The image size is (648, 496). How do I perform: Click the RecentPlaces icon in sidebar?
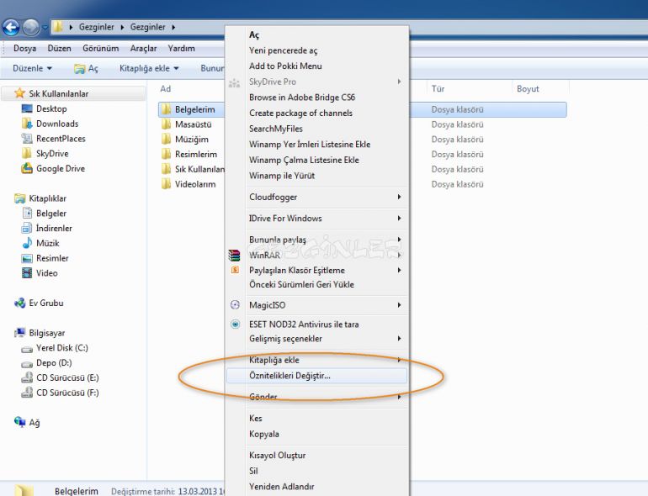click(27, 139)
